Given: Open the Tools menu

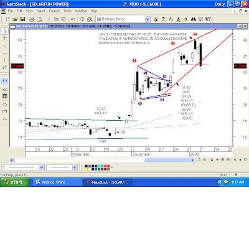Looking at the screenshot, I should coord(67,11).
